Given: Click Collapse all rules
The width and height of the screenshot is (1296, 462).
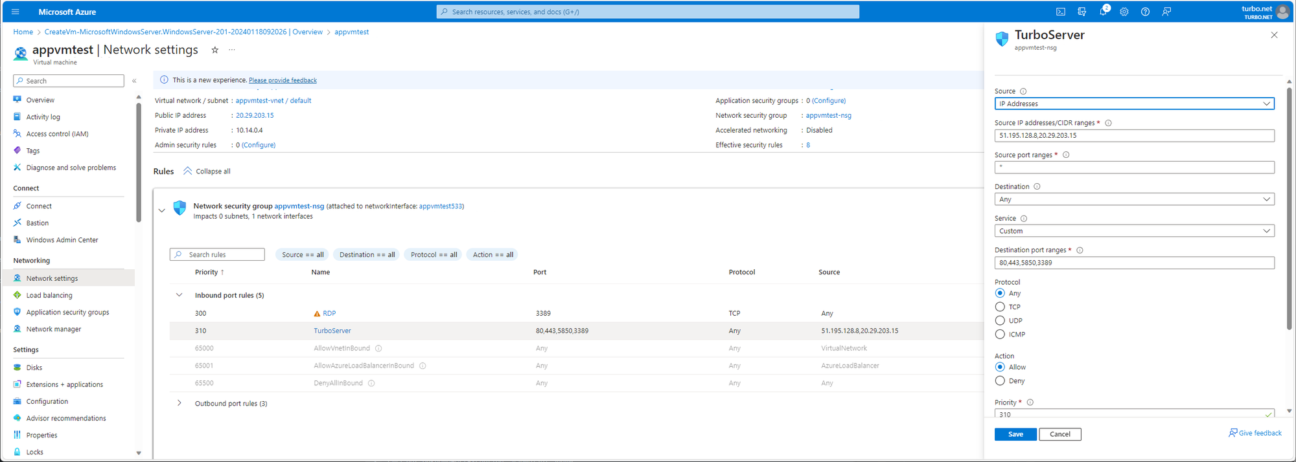Looking at the screenshot, I should coord(207,171).
